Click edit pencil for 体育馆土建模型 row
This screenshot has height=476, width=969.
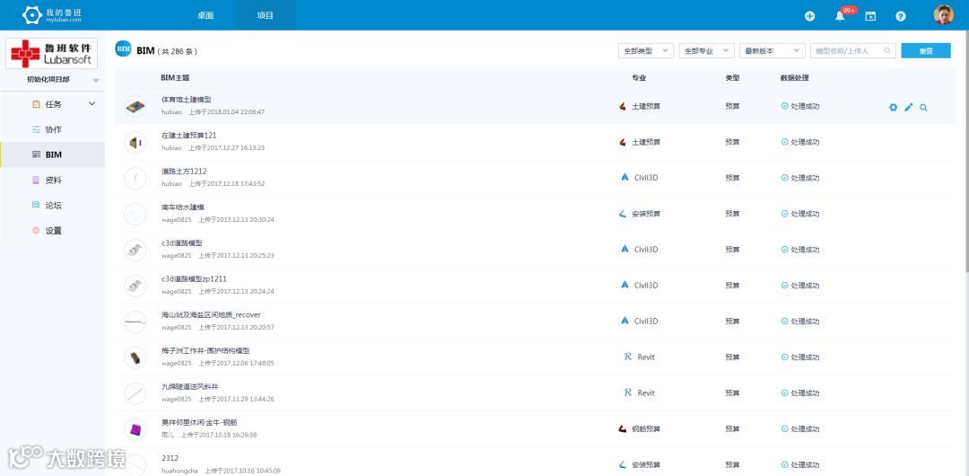908,107
